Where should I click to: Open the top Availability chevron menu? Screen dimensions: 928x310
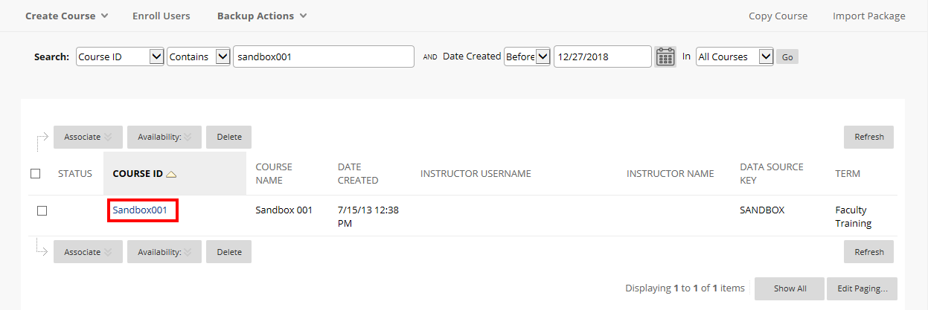[188, 137]
